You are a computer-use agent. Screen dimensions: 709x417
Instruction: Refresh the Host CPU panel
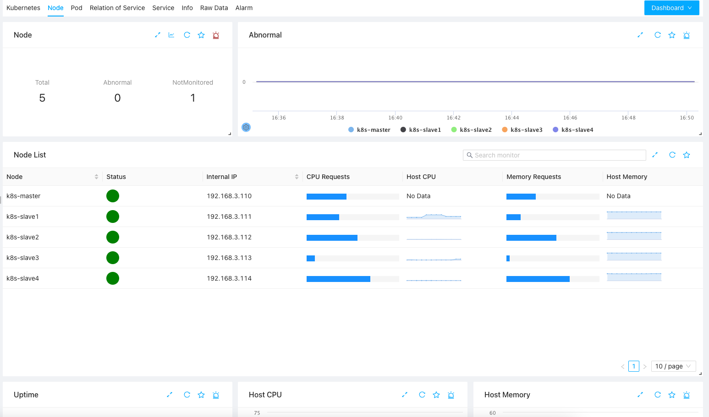coord(422,395)
